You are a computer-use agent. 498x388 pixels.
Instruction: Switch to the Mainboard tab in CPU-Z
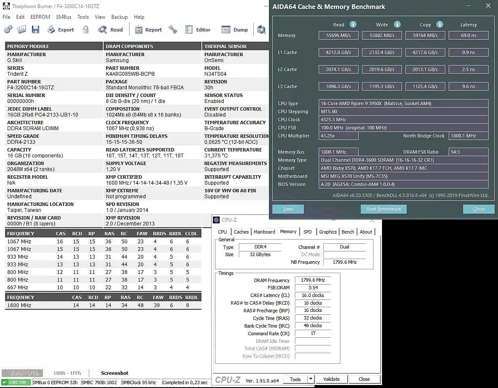click(x=264, y=232)
